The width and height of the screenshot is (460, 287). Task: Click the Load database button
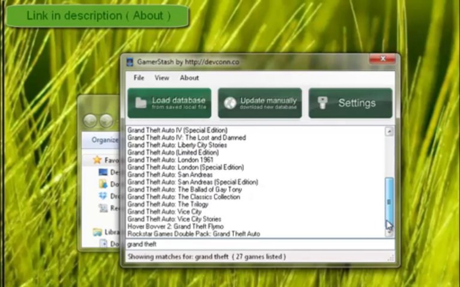click(x=169, y=103)
